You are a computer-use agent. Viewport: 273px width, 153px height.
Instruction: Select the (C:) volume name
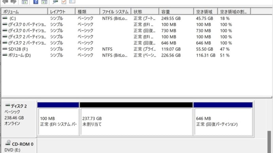coord(13,19)
